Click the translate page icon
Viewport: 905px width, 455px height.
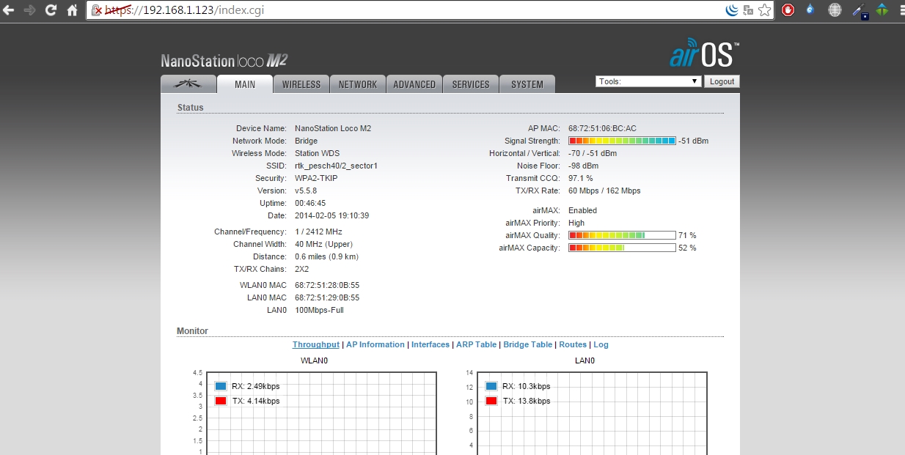(x=748, y=10)
